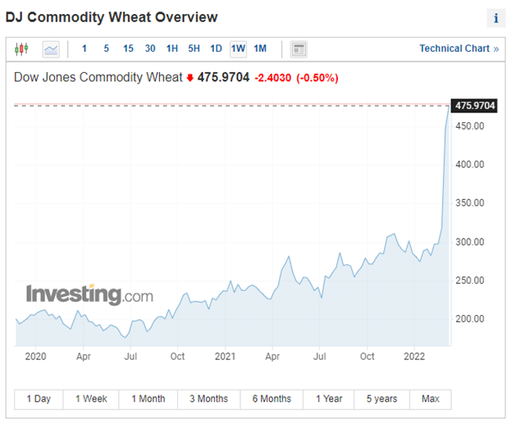Switch to the area chart icon

(x=51, y=49)
